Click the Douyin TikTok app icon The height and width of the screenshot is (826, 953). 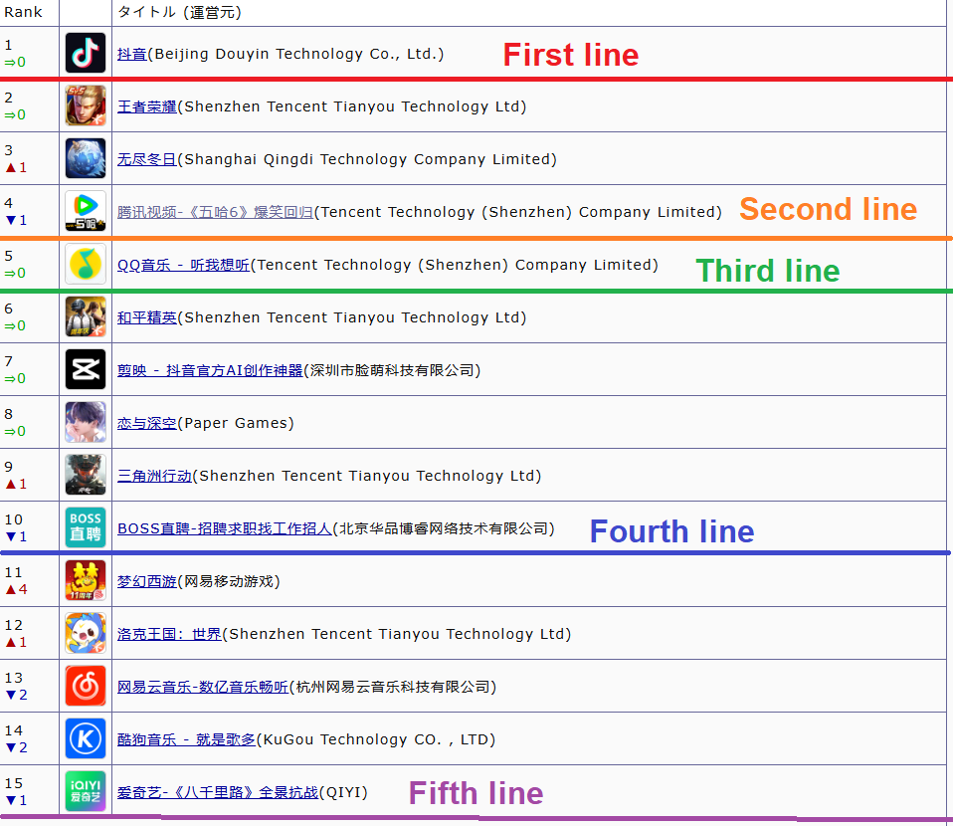(86, 53)
